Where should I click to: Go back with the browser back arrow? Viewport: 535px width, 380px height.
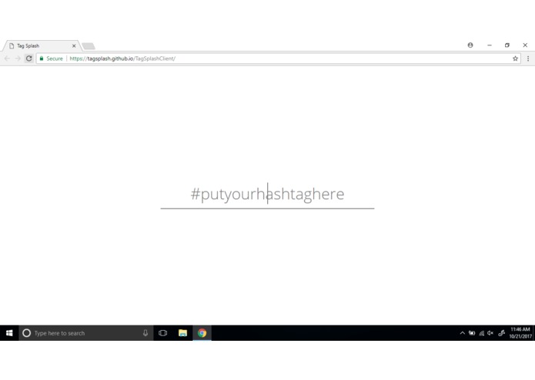coord(7,58)
